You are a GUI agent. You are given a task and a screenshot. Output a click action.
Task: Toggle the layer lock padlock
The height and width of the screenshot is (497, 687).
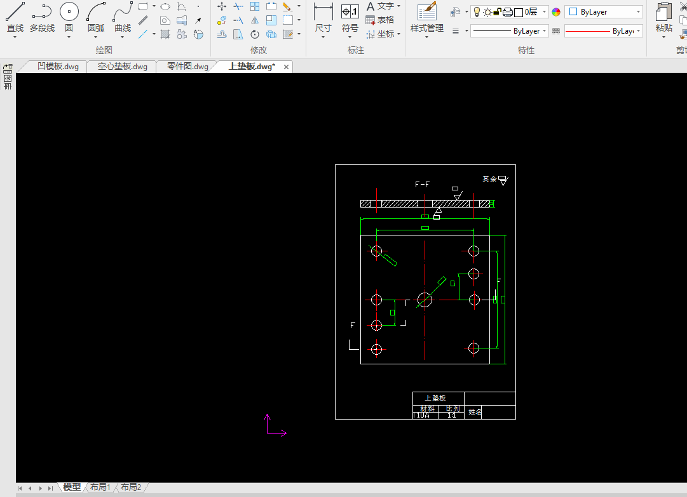point(497,12)
